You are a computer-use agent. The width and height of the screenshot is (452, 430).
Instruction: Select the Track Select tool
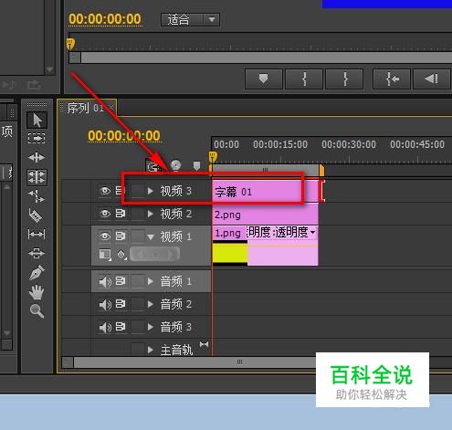pos(37,138)
